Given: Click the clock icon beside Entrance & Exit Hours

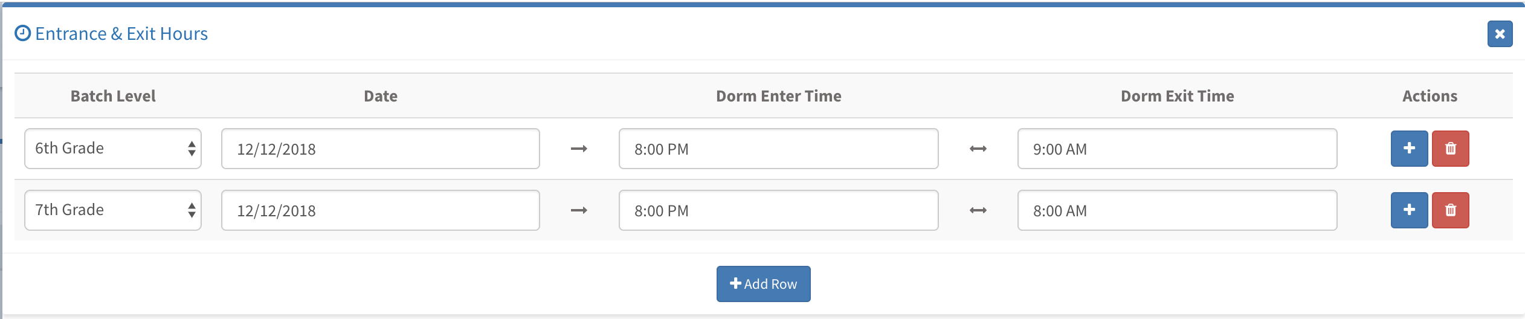Looking at the screenshot, I should coord(22,33).
